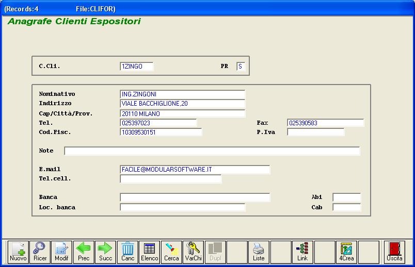415x267 pixels.
Task: Delete record using Canc trash icon
Action: click(x=127, y=252)
